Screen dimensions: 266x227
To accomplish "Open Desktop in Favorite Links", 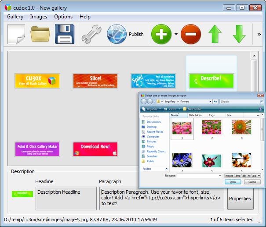I will pyautogui.click(x=149, y=127).
